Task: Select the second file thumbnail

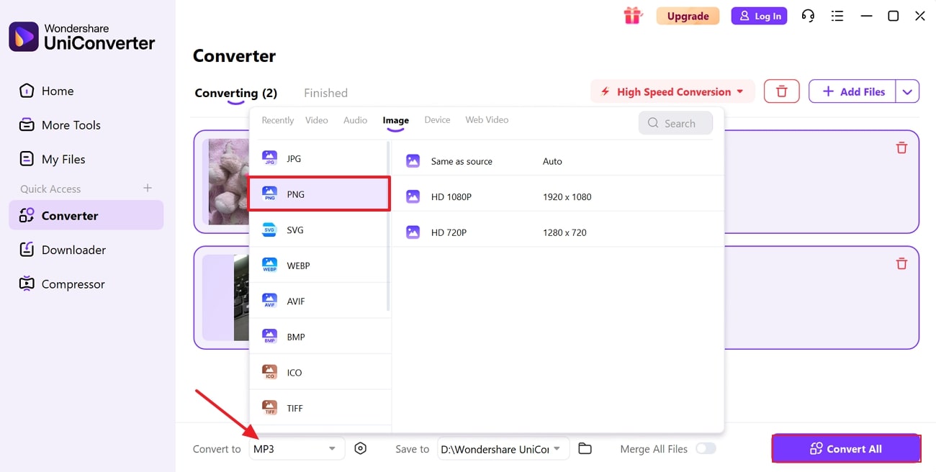Action: coord(225,298)
